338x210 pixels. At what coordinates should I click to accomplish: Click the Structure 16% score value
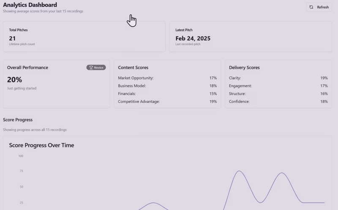pos(324,94)
